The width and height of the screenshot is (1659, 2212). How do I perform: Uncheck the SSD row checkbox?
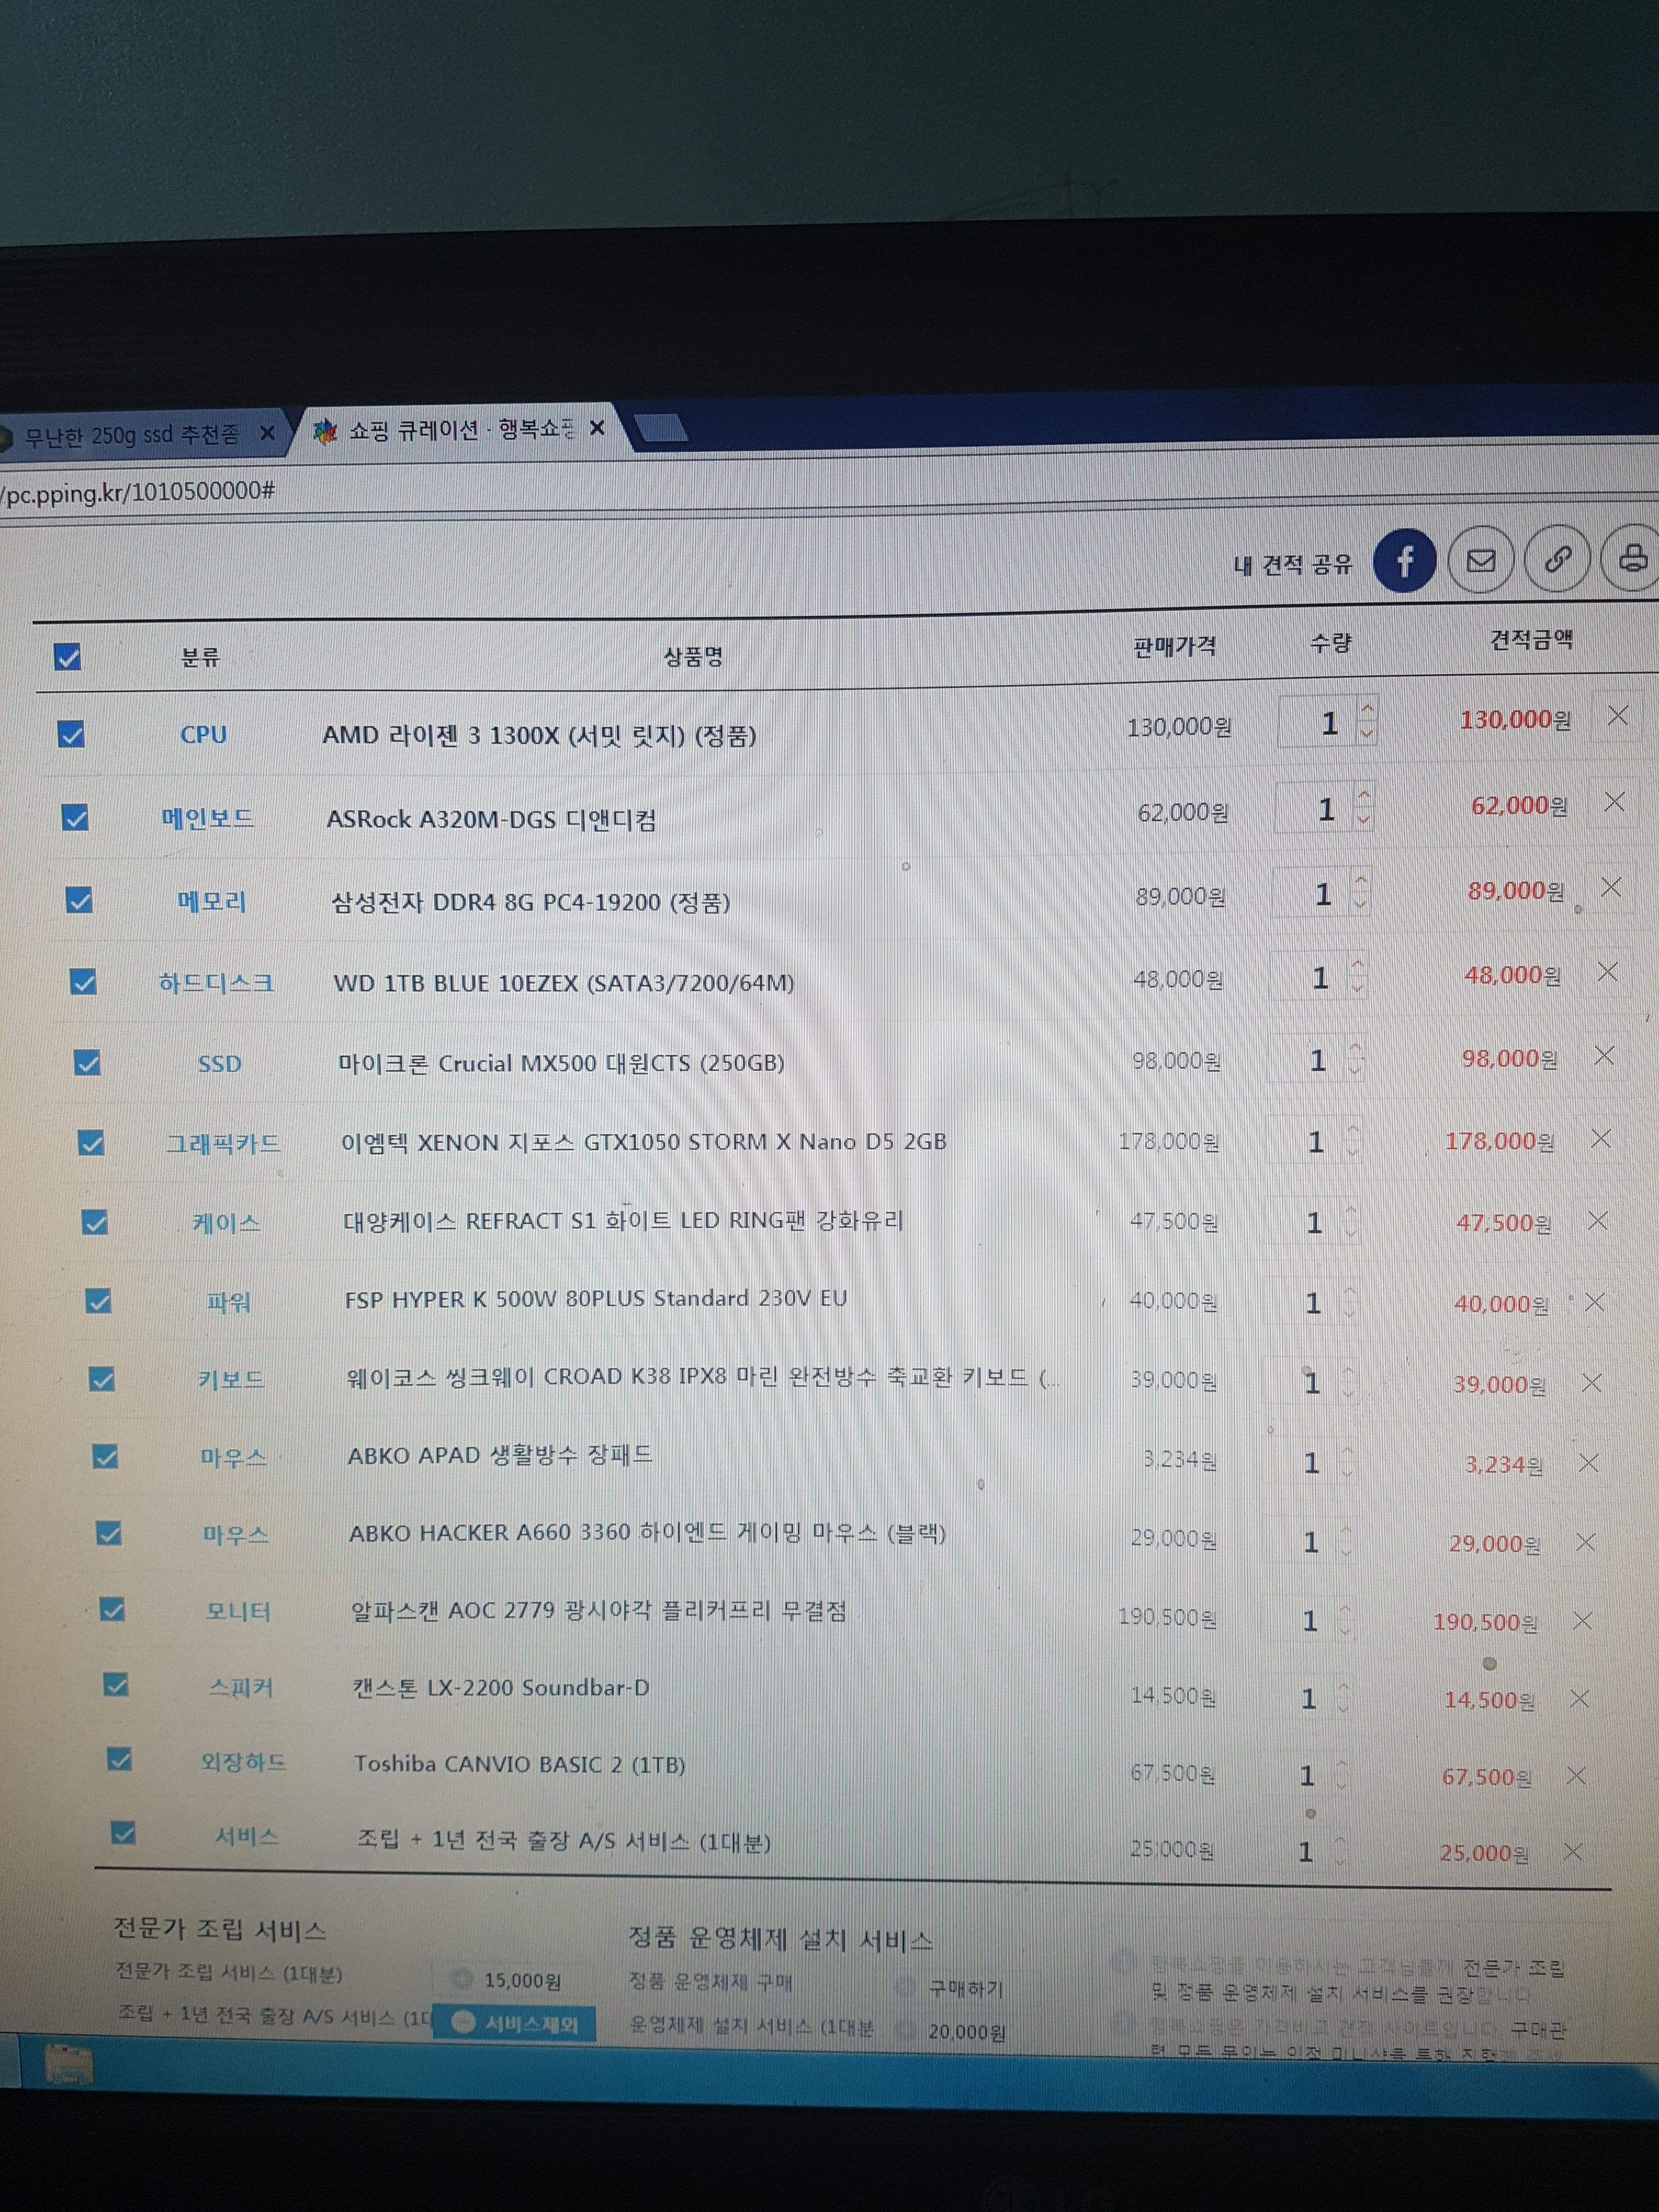pos(87,1063)
